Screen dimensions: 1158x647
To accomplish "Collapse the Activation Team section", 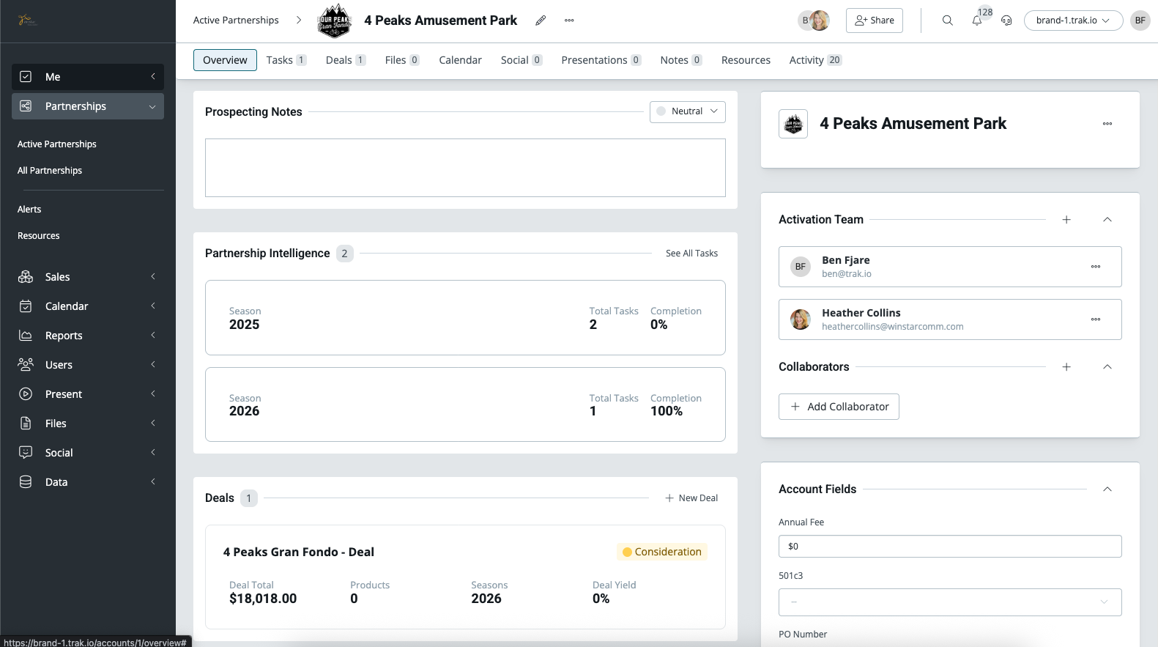I will pyautogui.click(x=1107, y=220).
